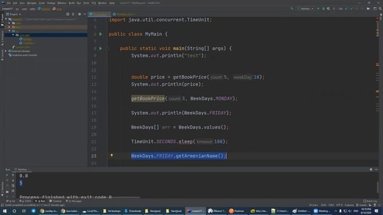Click the getBookPrice call on line 15

point(148,99)
